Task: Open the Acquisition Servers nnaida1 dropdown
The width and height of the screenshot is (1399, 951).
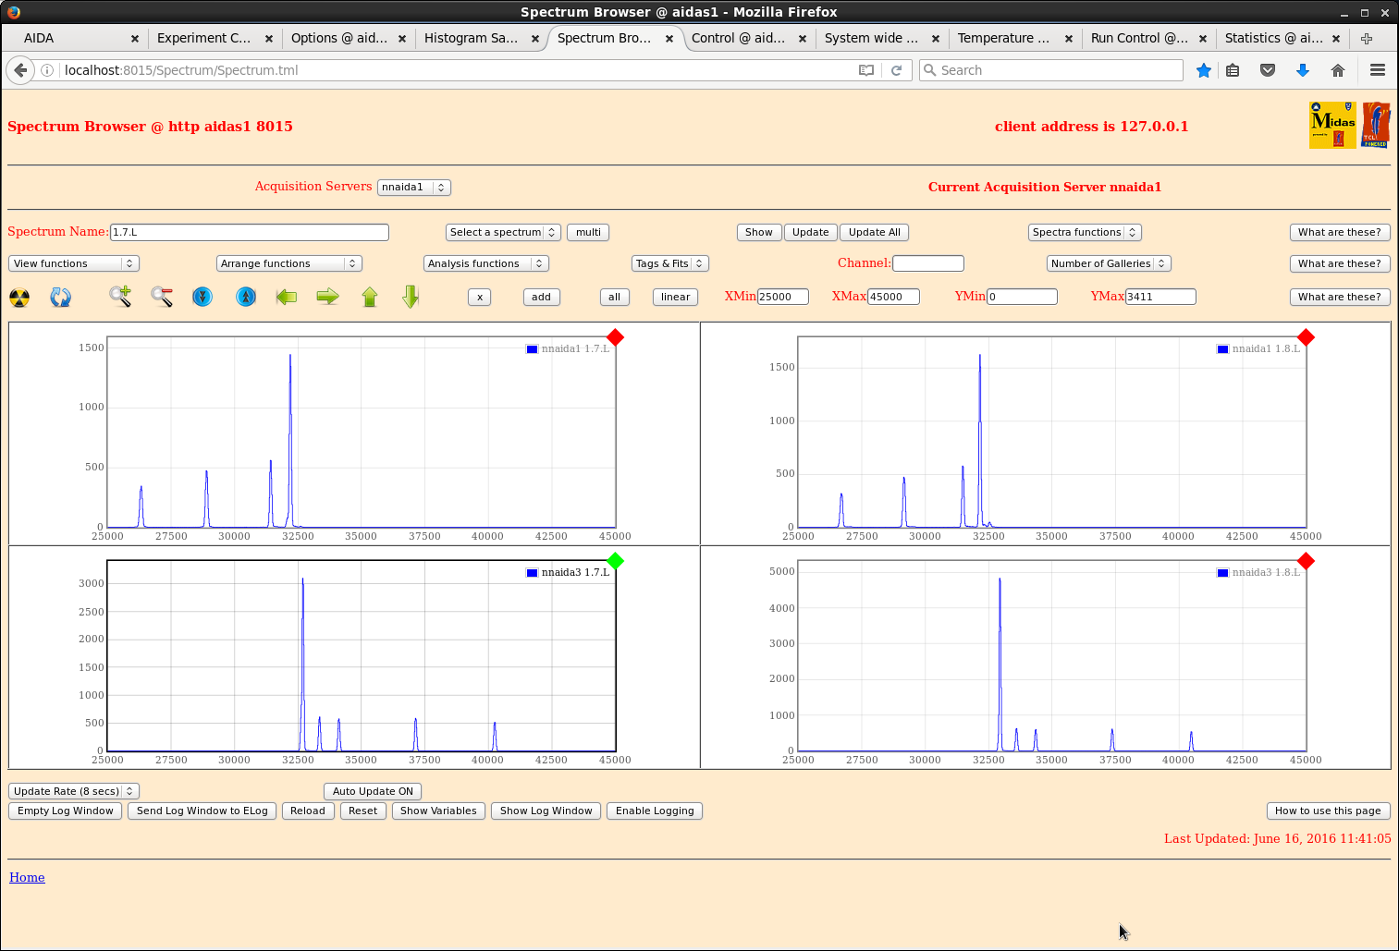Action: click(414, 187)
